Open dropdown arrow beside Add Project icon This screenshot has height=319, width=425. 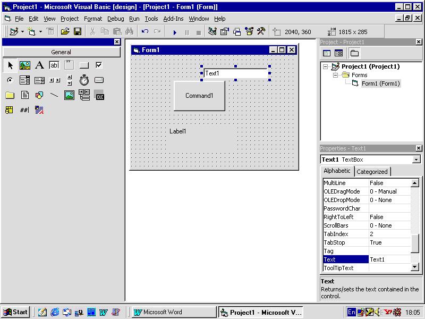pyautogui.click(x=22, y=32)
